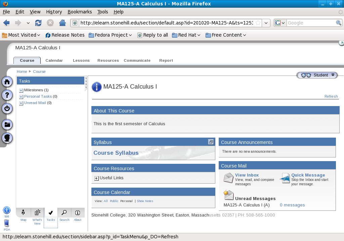The height and width of the screenshot is (241, 344).
Task: Open the Bookmarks menu
Action: point(80,12)
